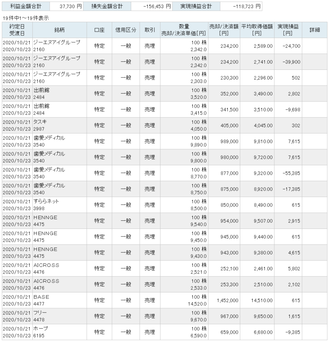Click the 取引 column header
The image size is (329, 342).
point(150,30)
